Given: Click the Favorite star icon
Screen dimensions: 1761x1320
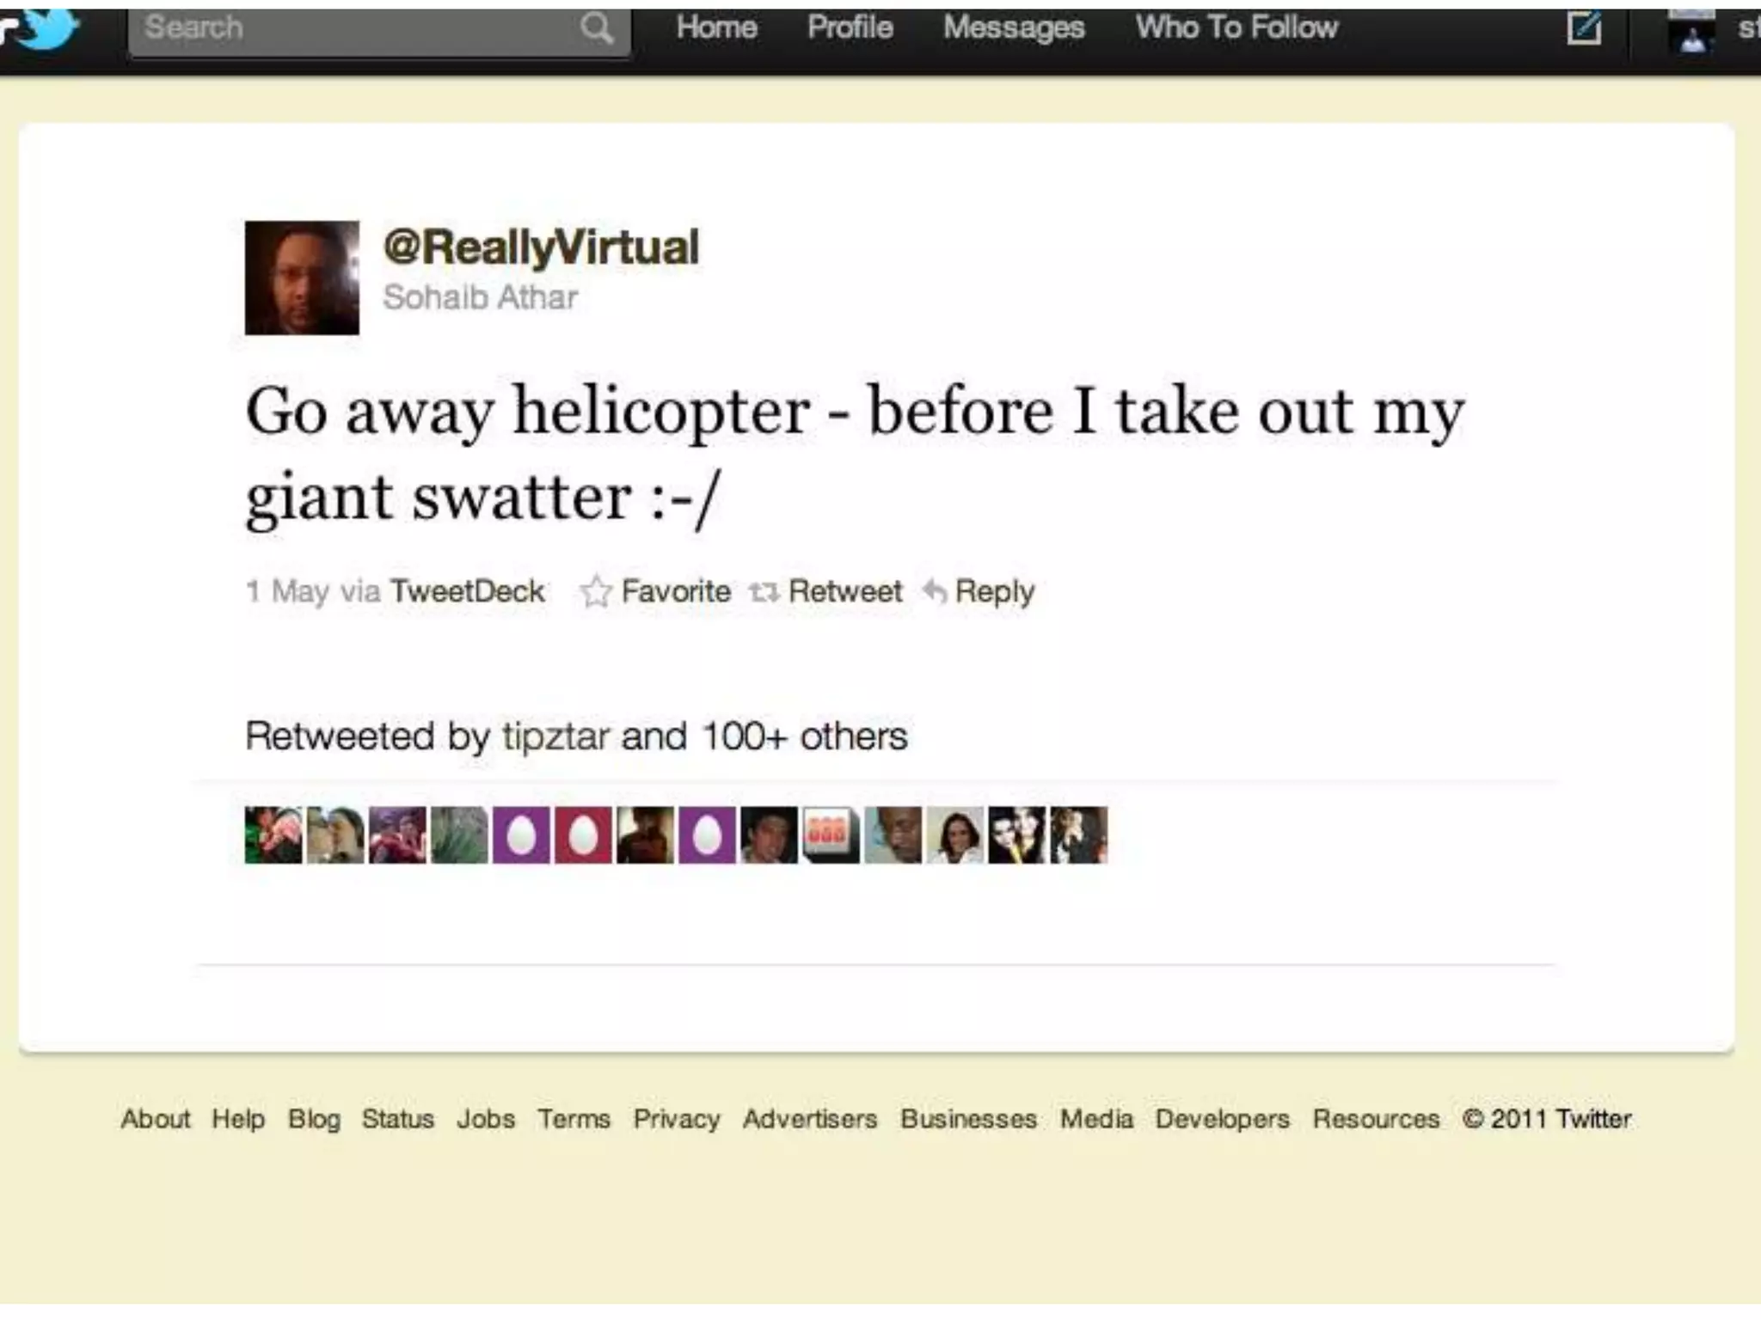Looking at the screenshot, I should click(595, 591).
